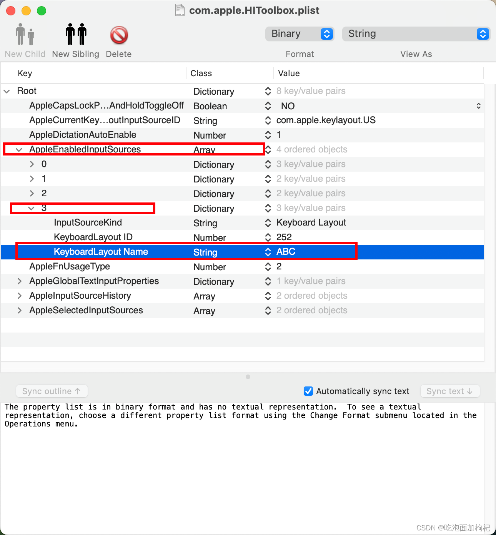Expand AppleInputSourceHistory array
The width and height of the screenshot is (496, 535).
coord(20,296)
